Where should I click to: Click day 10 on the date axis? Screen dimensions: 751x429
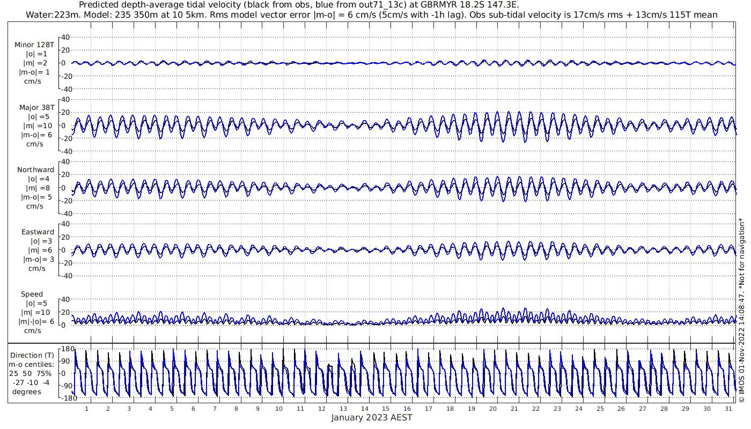point(279,409)
